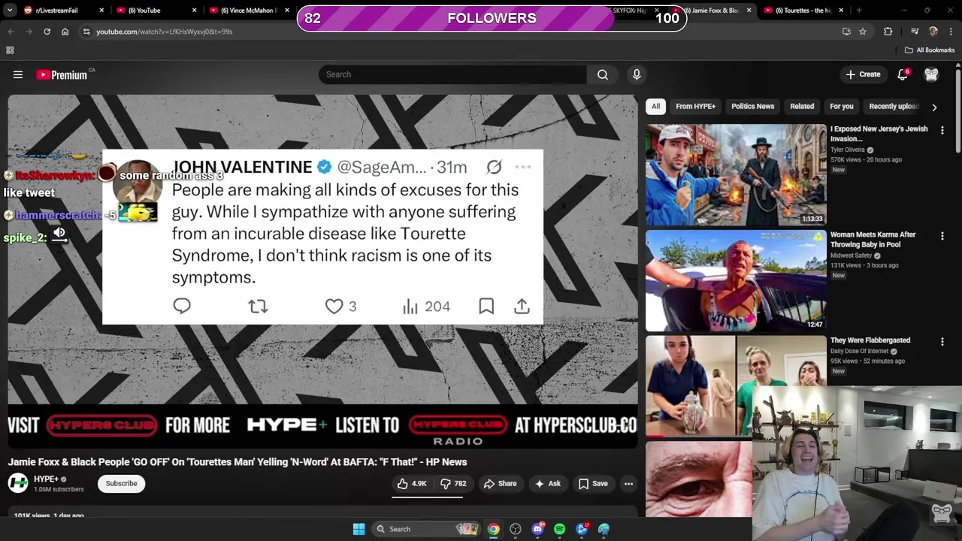Open the 1:13:33 Tyler Oliveira video thumbnail

(x=736, y=175)
